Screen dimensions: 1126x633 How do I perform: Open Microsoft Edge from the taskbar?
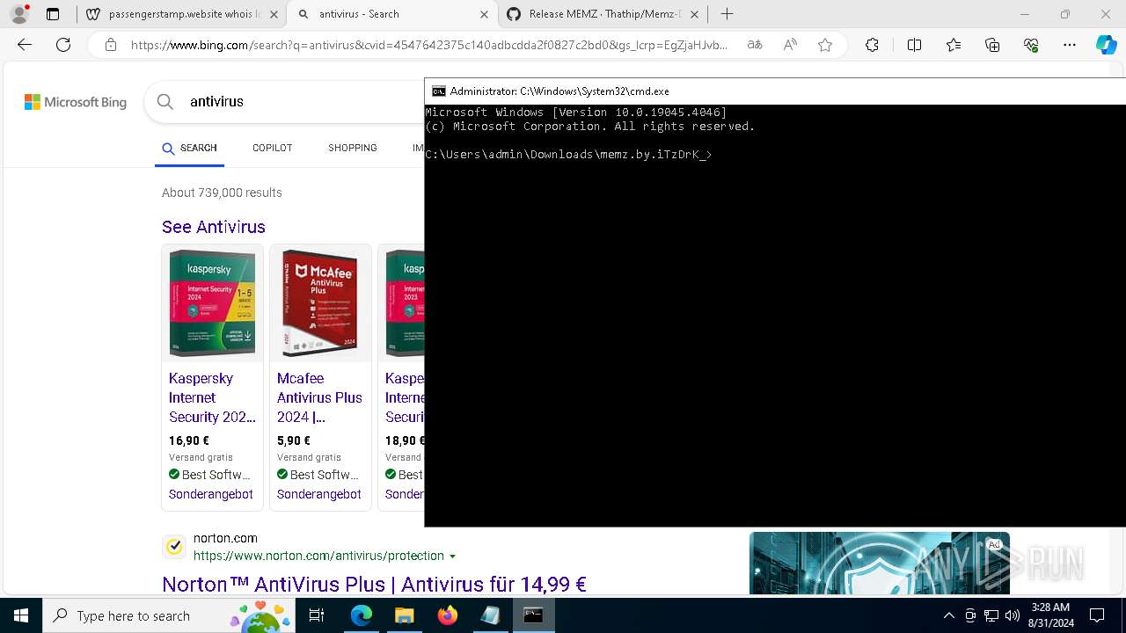[x=362, y=615]
